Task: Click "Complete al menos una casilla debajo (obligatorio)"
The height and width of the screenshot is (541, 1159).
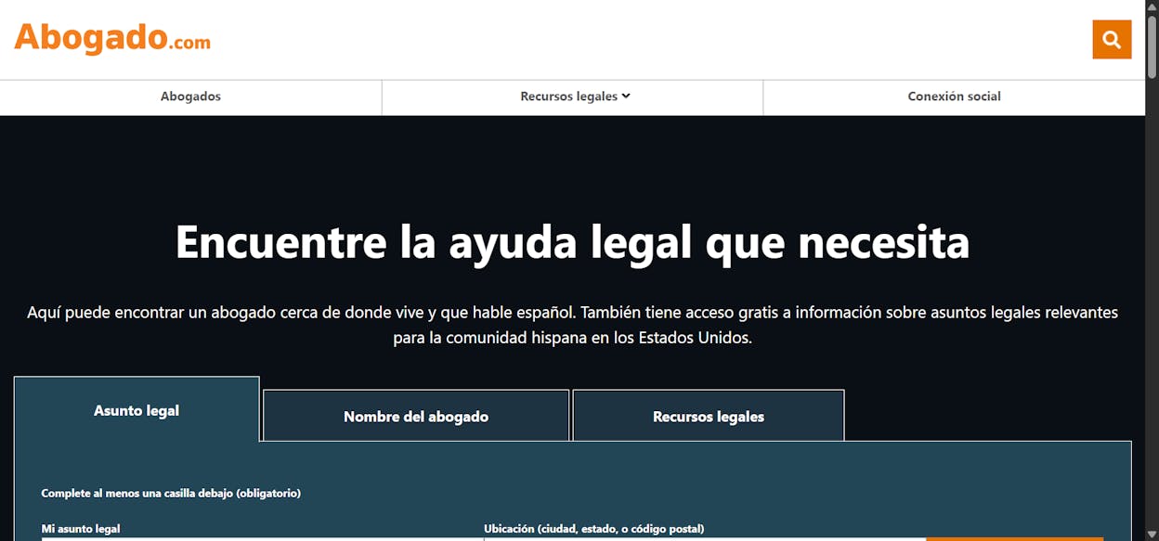Action: (x=171, y=494)
